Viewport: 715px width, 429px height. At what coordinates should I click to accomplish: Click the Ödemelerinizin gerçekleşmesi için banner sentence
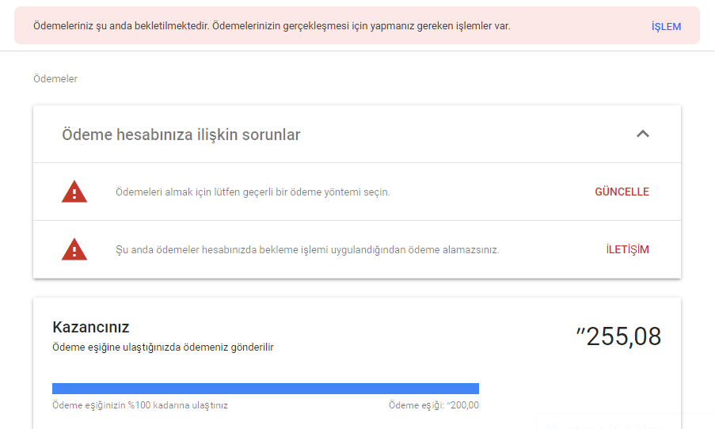[x=361, y=26]
